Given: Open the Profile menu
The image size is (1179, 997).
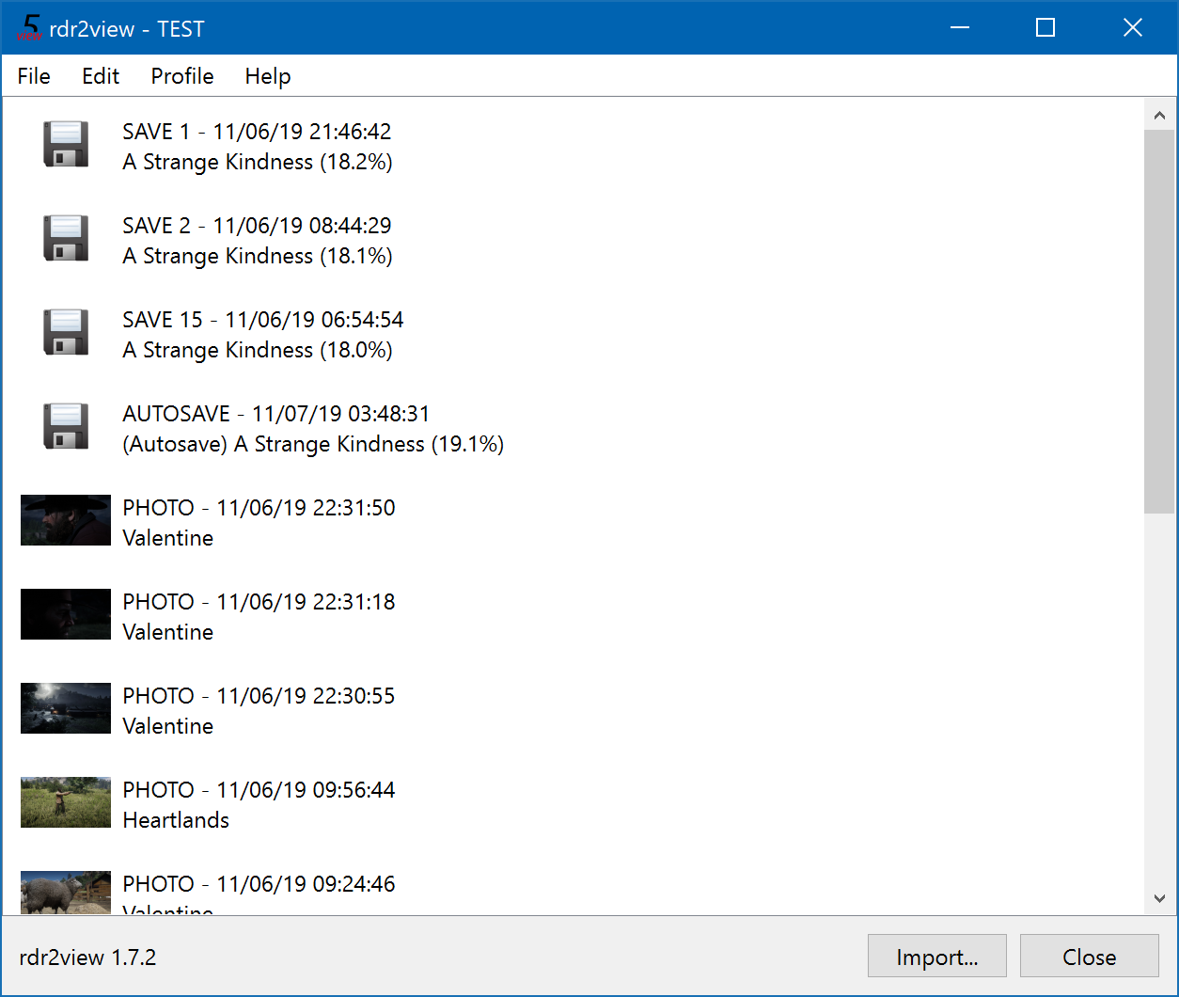Looking at the screenshot, I should 181,76.
